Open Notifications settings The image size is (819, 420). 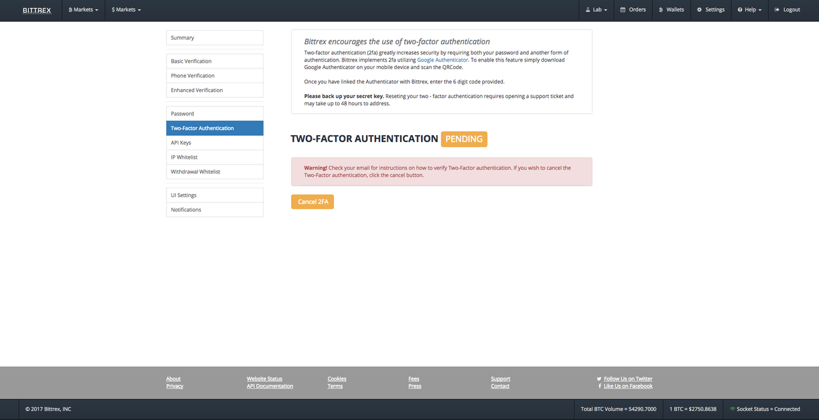(x=214, y=210)
